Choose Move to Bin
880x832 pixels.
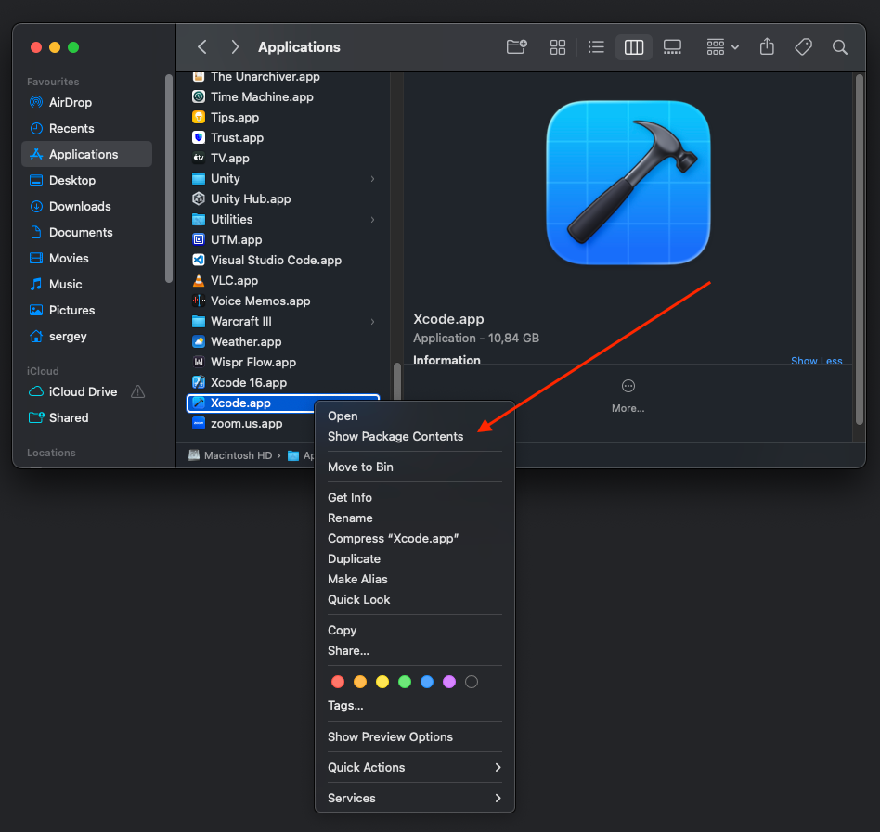pyautogui.click(x=415, y=467)
